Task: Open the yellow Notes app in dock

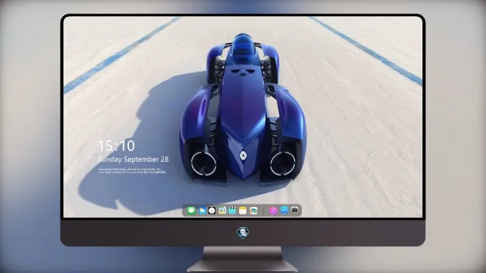Action: coord(243,211)
